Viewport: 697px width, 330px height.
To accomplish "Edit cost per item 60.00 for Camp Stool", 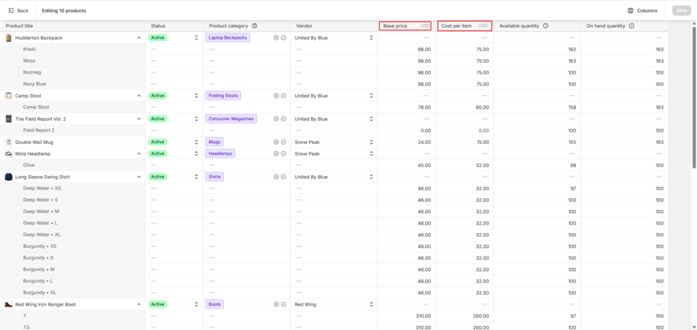I will coord(464,107).
